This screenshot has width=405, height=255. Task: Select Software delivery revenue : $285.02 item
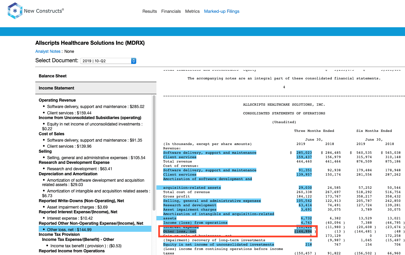click(x=96, y=107)
